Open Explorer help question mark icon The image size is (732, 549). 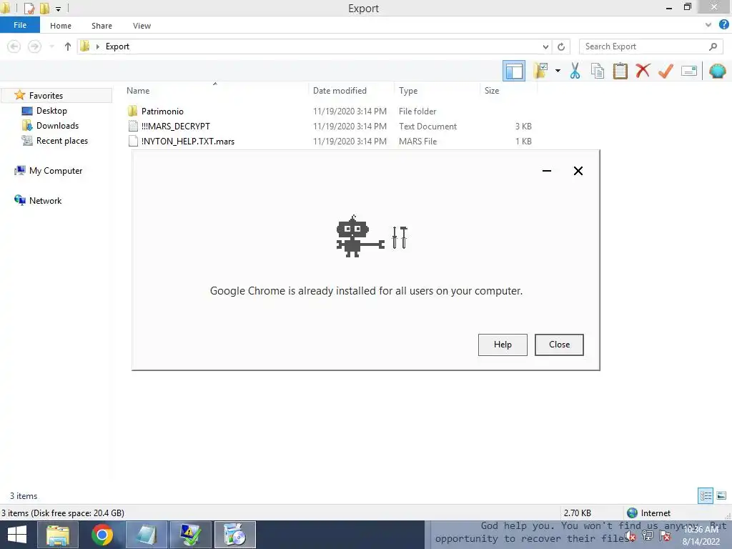coord(723,25)
